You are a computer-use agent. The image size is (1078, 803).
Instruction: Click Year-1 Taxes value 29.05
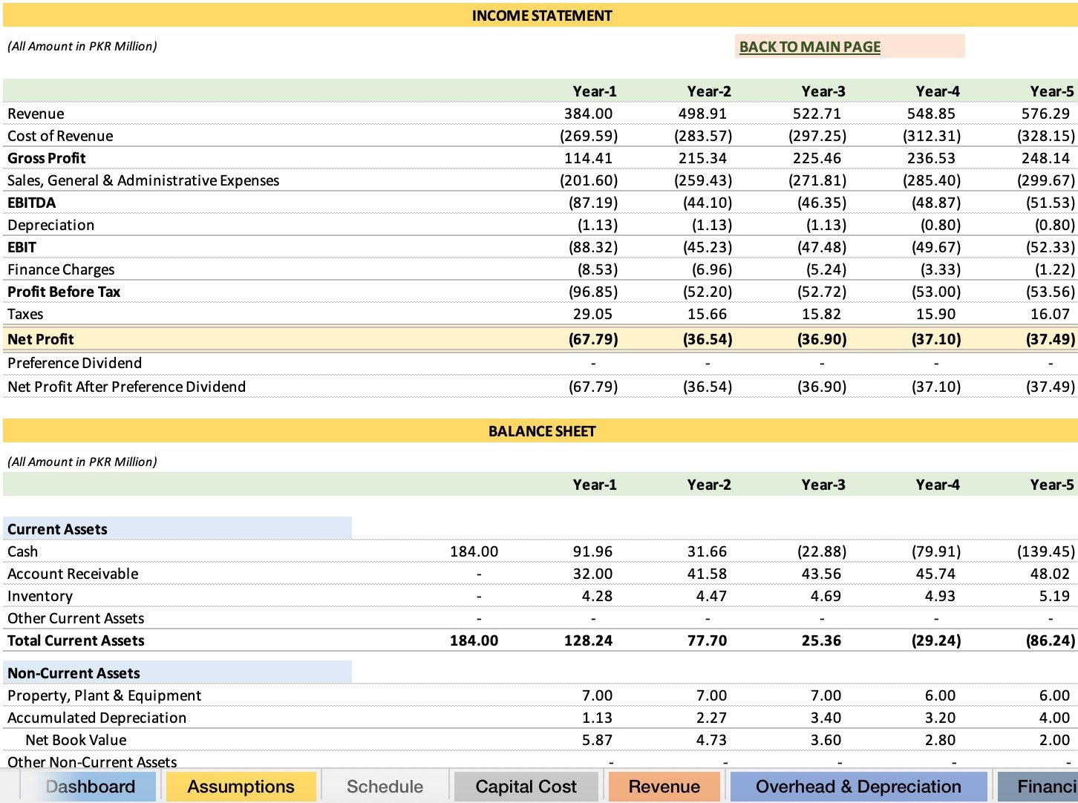[x=592, y=314]
